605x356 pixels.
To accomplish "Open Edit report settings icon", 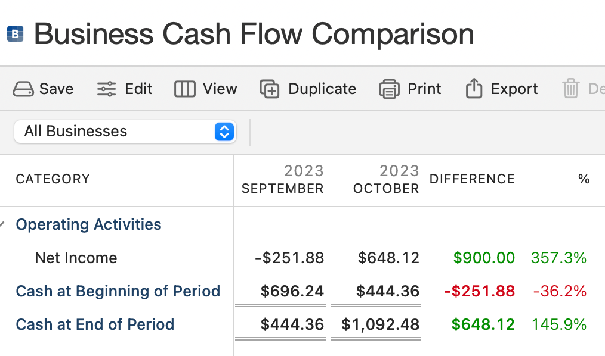I will pyautogui.click(x=106, y=89).
